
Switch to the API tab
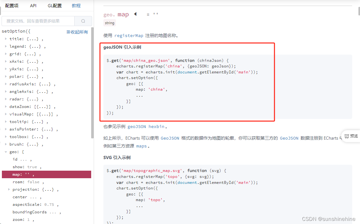[x=33, y=5]
